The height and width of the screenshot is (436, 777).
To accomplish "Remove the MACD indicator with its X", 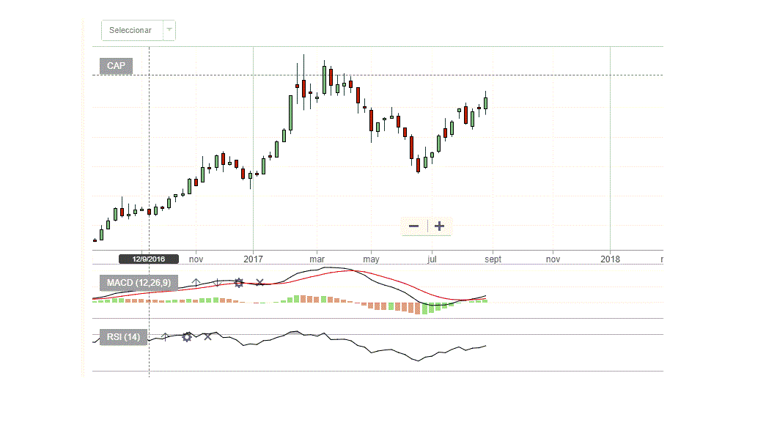I will point(259,283).
